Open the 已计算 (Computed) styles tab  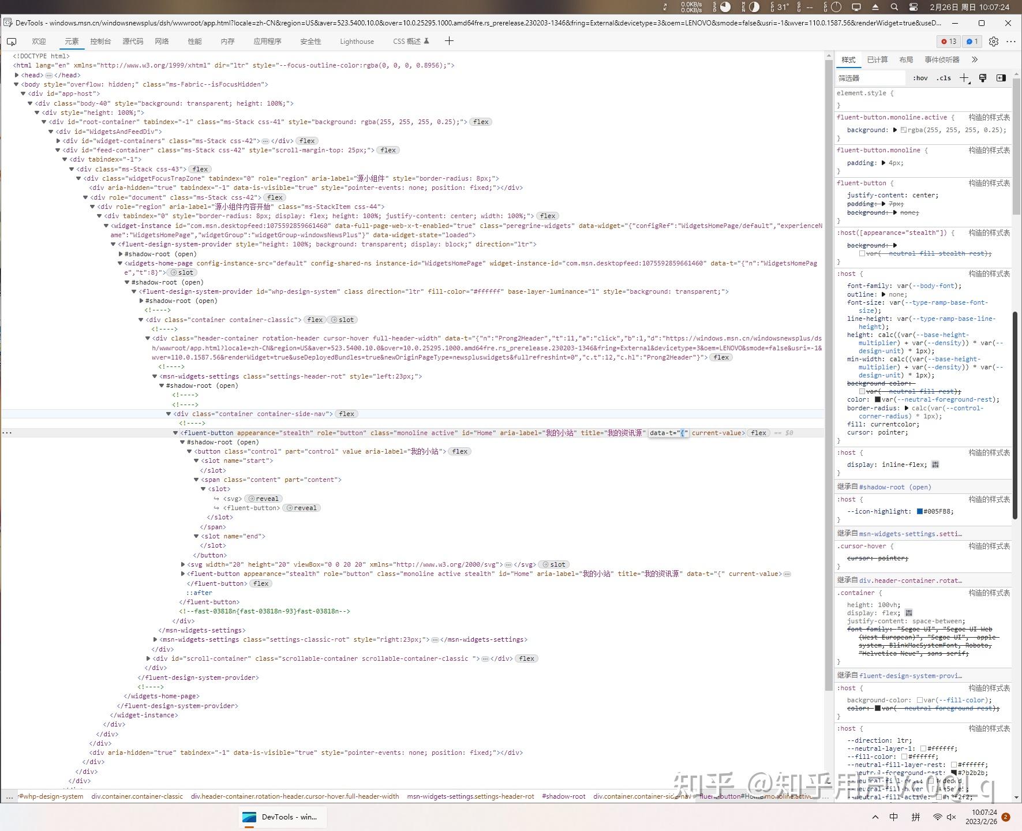[877, 59]
